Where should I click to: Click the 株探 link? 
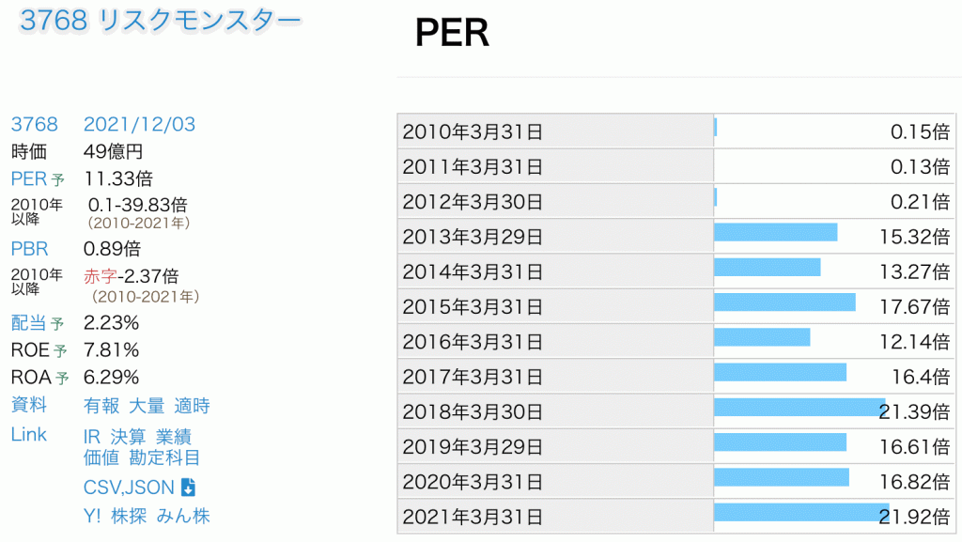point(129,516)
